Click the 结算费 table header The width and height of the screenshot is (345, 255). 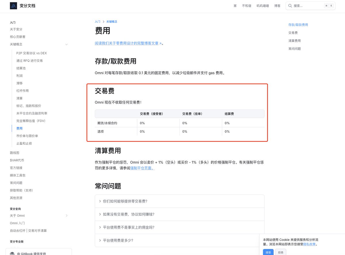[229, 114]
